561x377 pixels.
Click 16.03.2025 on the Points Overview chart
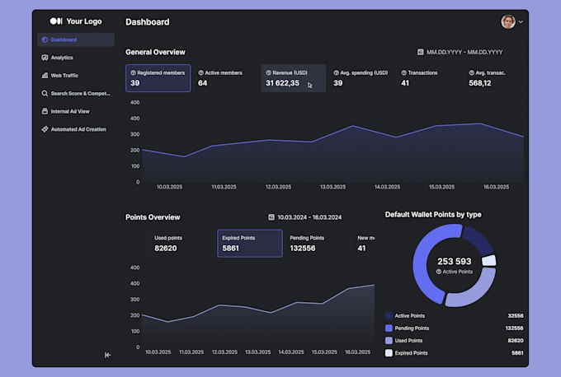358,352
